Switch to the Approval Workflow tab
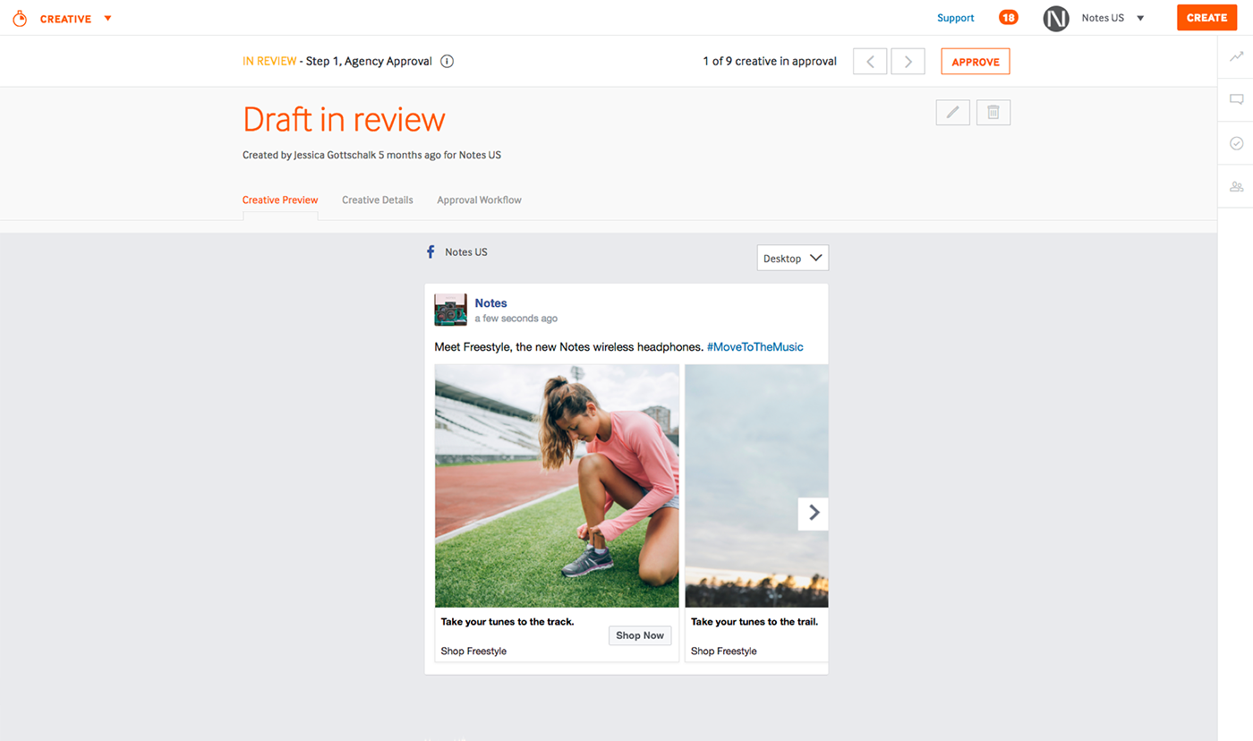Viewport: 1253px width, 741px height. (x=479, y=200)
